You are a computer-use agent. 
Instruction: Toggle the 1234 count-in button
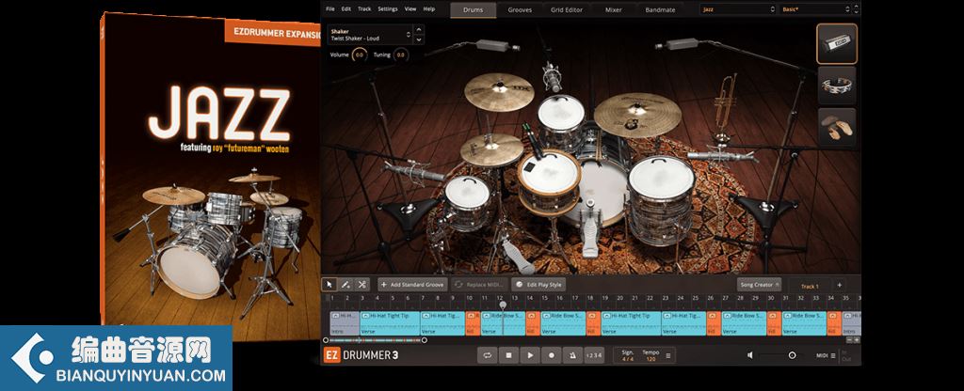tap(593, 354)
